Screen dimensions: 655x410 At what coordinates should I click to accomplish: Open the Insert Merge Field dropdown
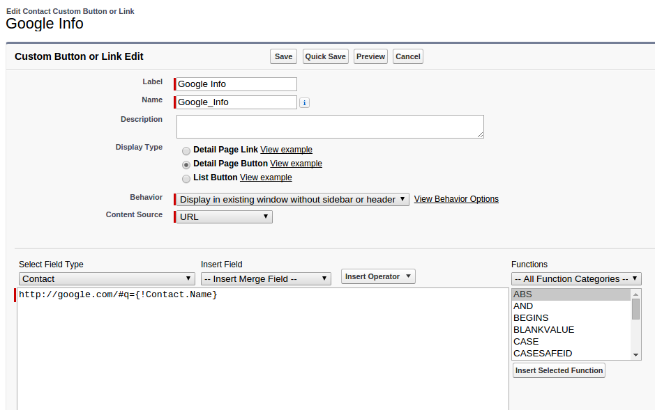click(x=266, y=279)
